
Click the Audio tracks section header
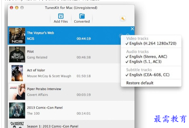[x=137, y=51]
